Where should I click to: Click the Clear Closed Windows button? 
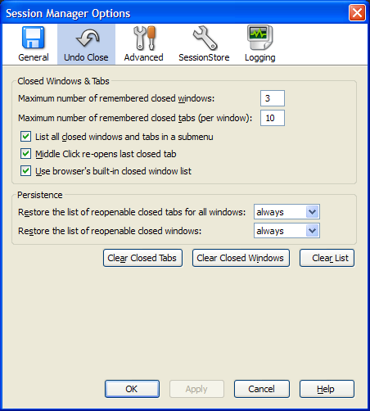[x=241, y=258]
